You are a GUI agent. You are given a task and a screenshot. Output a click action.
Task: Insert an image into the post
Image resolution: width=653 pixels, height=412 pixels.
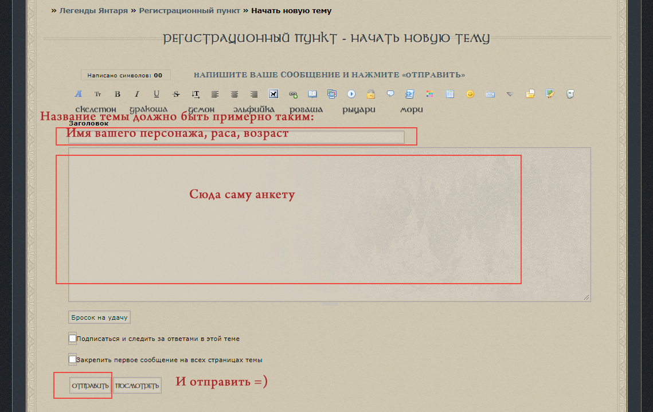[273, 94]
